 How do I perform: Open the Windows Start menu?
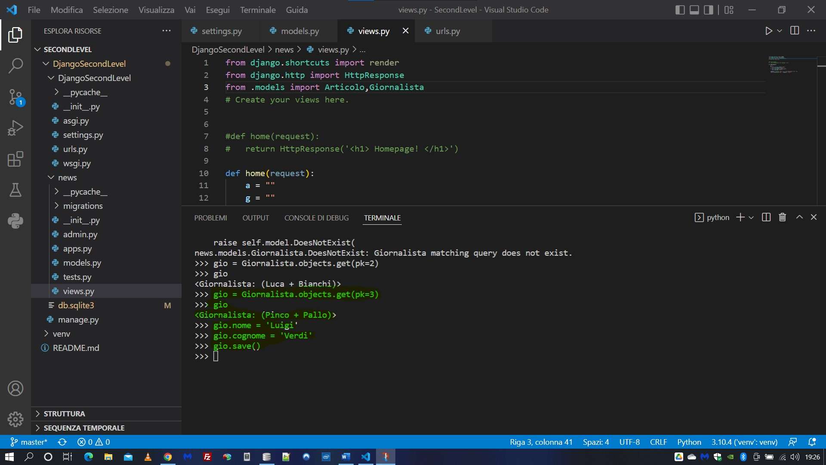pos(9,457)
